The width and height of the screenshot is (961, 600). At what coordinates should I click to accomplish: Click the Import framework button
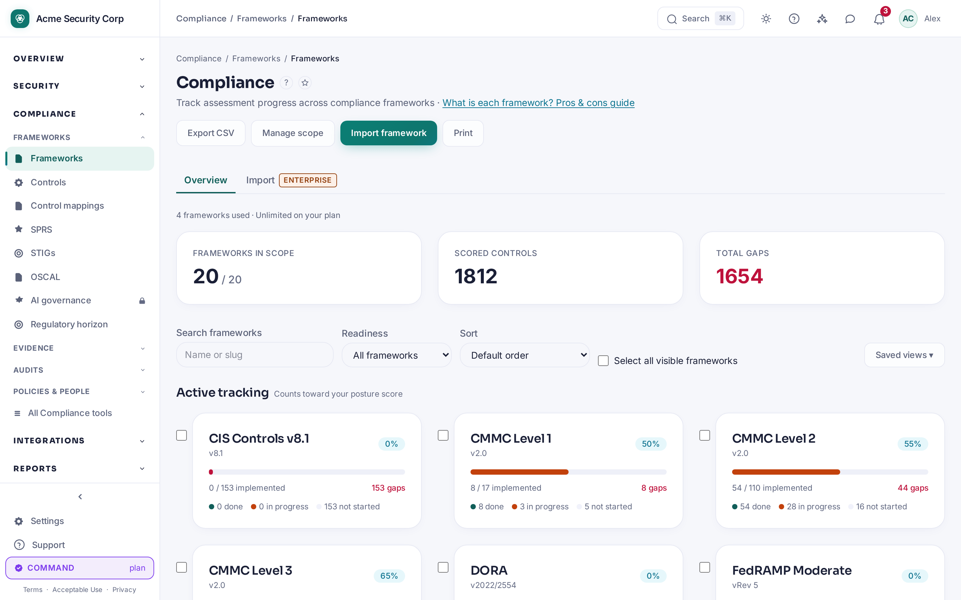(388, 133)
